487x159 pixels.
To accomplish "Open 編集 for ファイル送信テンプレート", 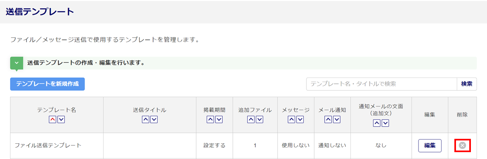I will pyautogui.click(x=430, y=145).
